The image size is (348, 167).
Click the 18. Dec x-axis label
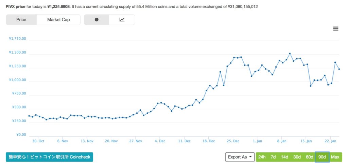point(209,141)
